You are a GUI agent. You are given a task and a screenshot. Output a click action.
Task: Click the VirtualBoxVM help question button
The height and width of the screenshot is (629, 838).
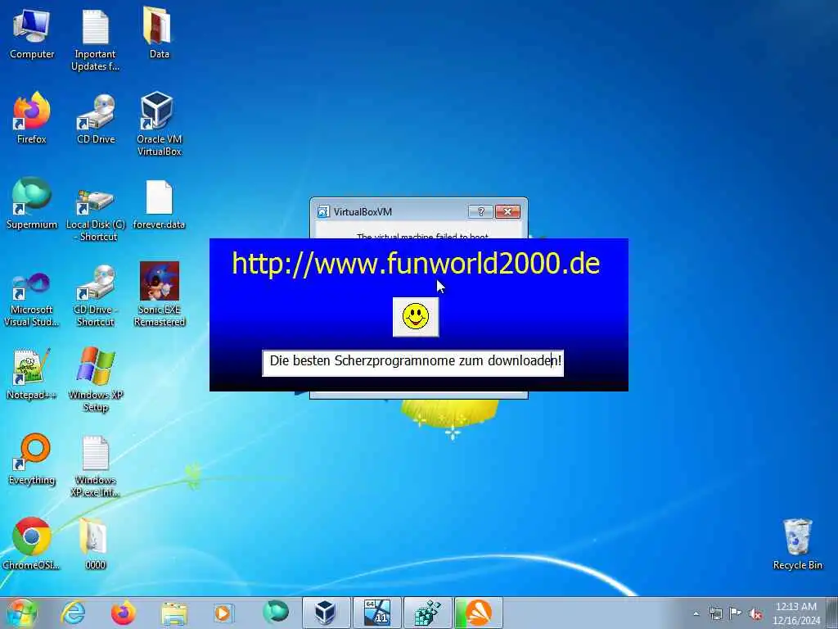point(480,212)
